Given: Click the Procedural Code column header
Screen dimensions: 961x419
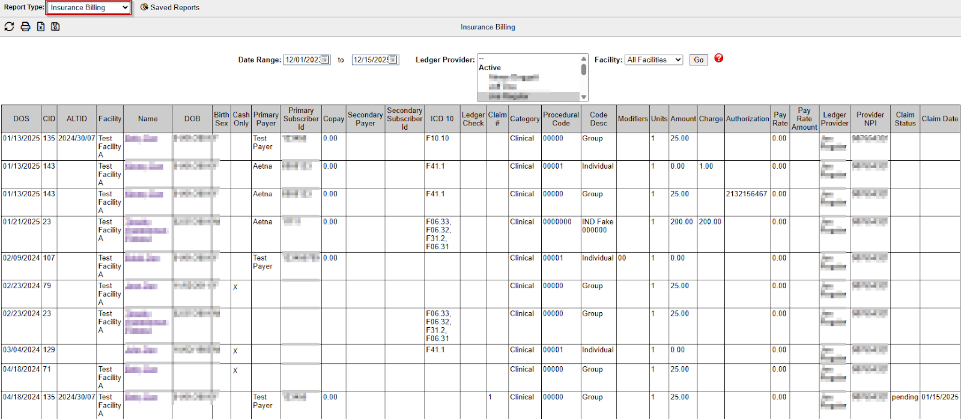Looking at the screenshot, I should tap(561, 119).
